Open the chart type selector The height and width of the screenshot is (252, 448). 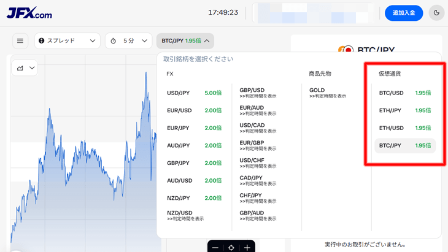[25, 68]
